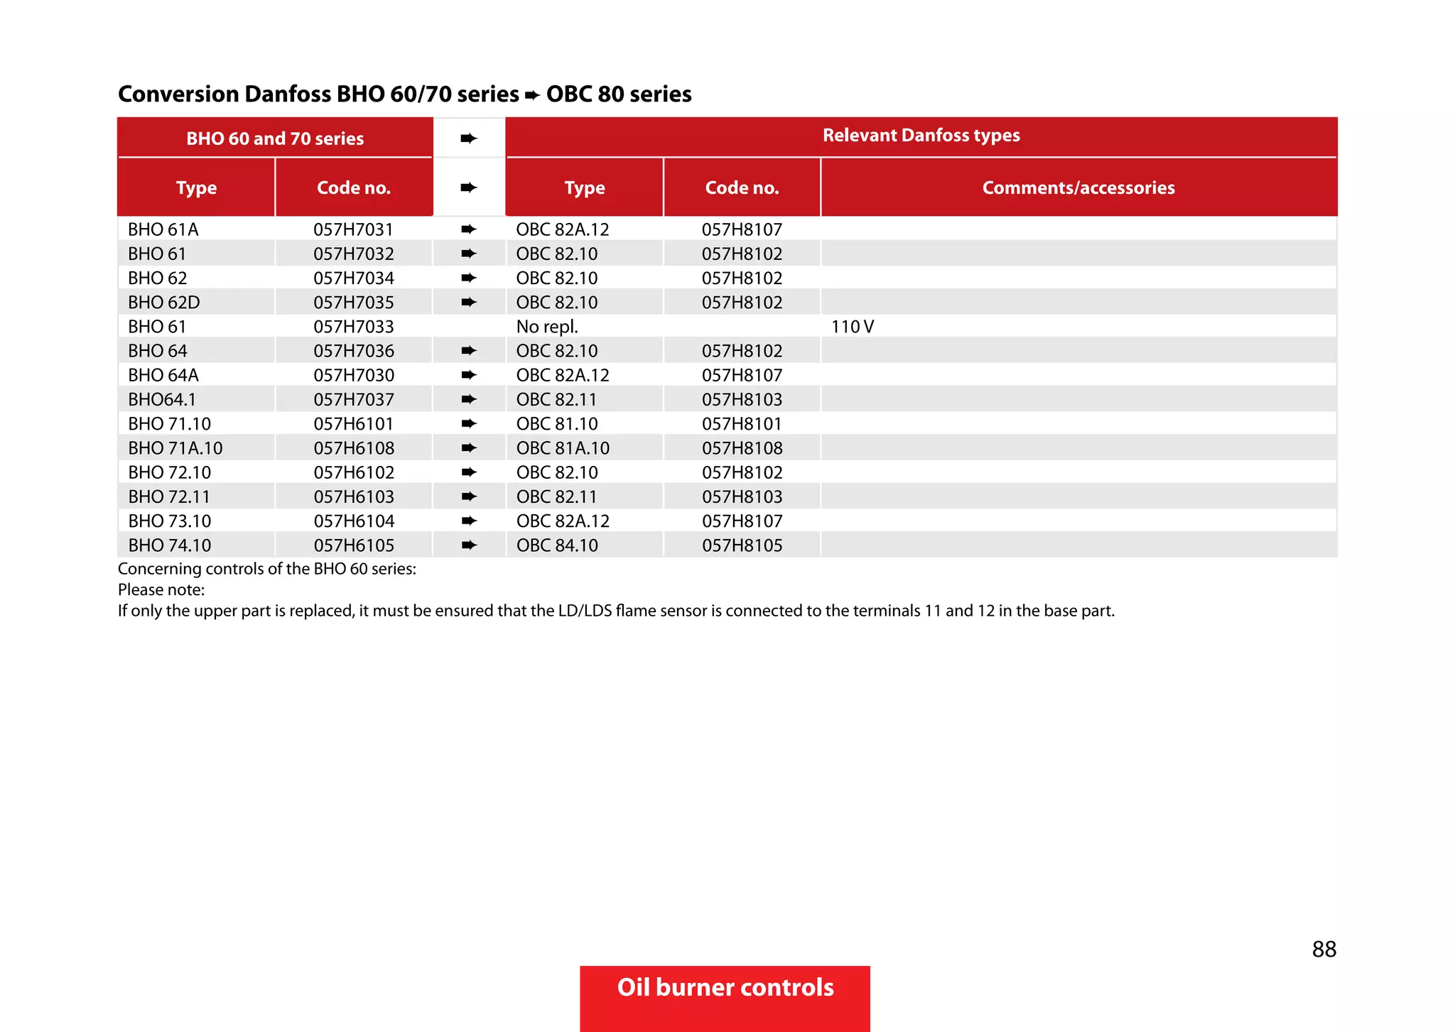
Task: Select the cell 'BHO 72.11'
Action: [x=169, y=497]
